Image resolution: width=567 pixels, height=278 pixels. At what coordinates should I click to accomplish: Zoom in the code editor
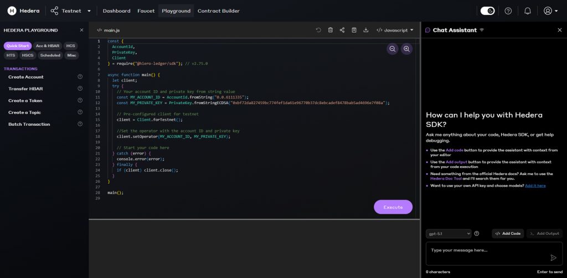tap(407, 49)
